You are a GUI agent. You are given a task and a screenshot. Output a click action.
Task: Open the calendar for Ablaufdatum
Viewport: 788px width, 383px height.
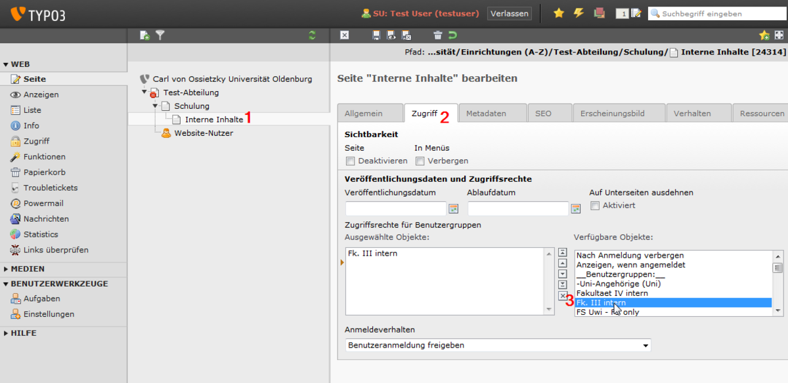[x=576, y=209]
